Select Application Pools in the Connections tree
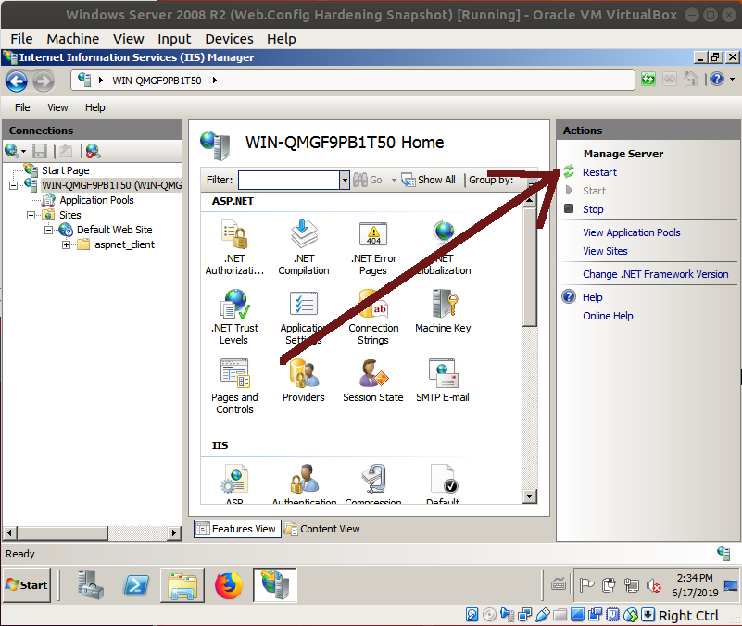The image size is (742, 626). [96, 200]
